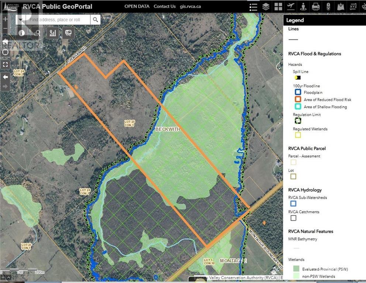366x283 pixels.
Task: Expand the bottom-left attribute table arrow
Action: [8, 277]
